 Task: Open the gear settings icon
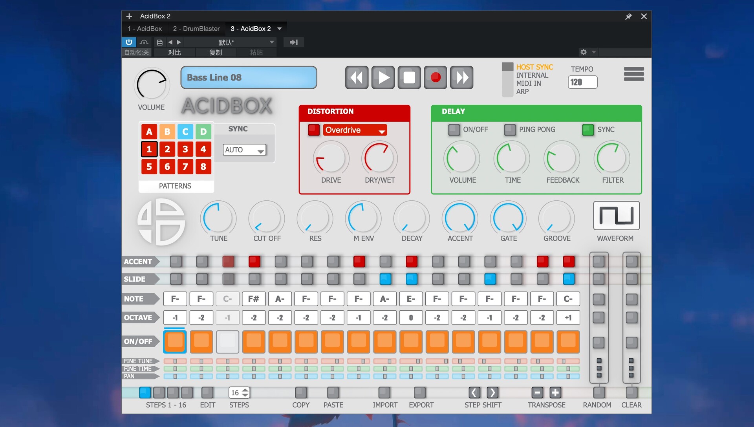coord(584,52)
